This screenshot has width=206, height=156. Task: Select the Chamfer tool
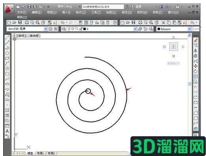[196, 113]
